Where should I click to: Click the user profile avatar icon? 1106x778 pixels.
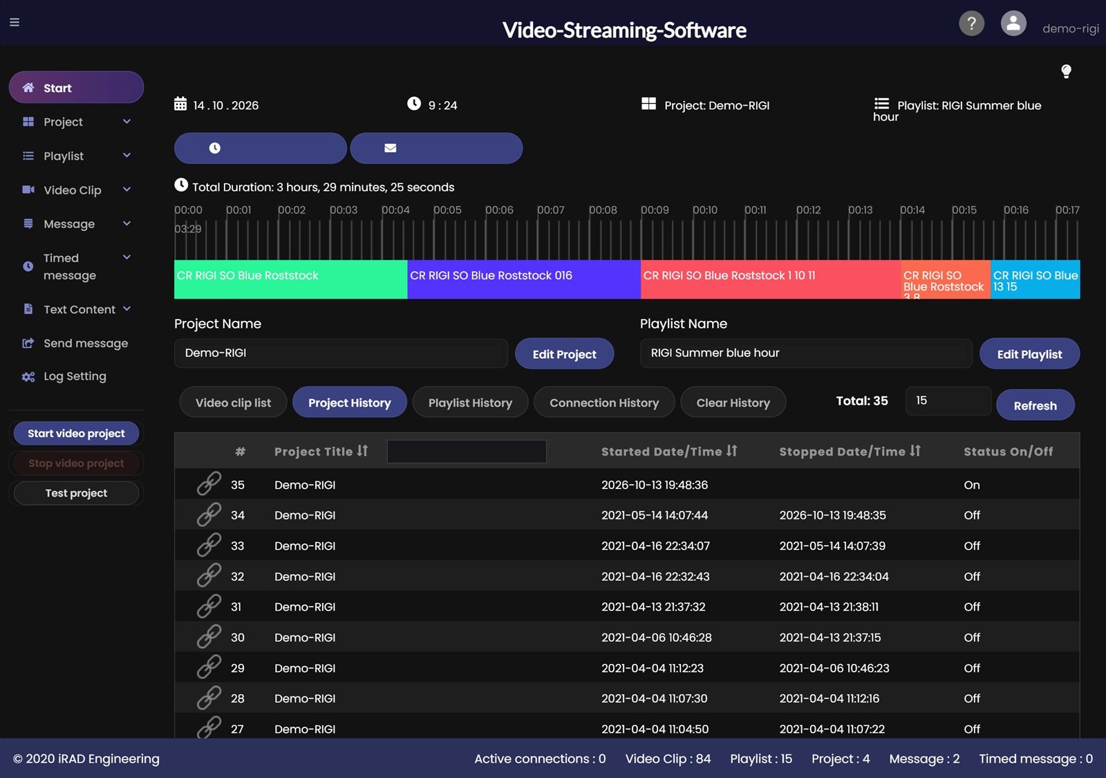(1013, 24)
